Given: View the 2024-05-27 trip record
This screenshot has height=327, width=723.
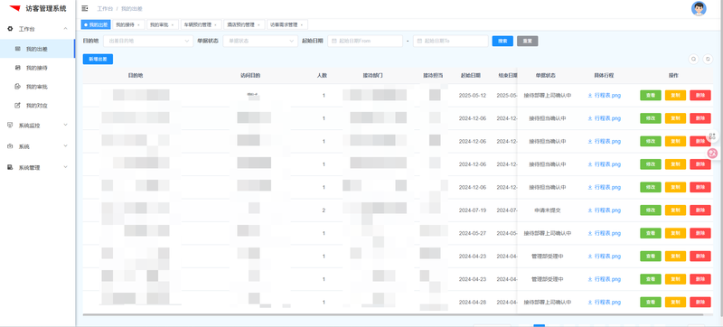Looking at the screenshot, I should (650, 233).
